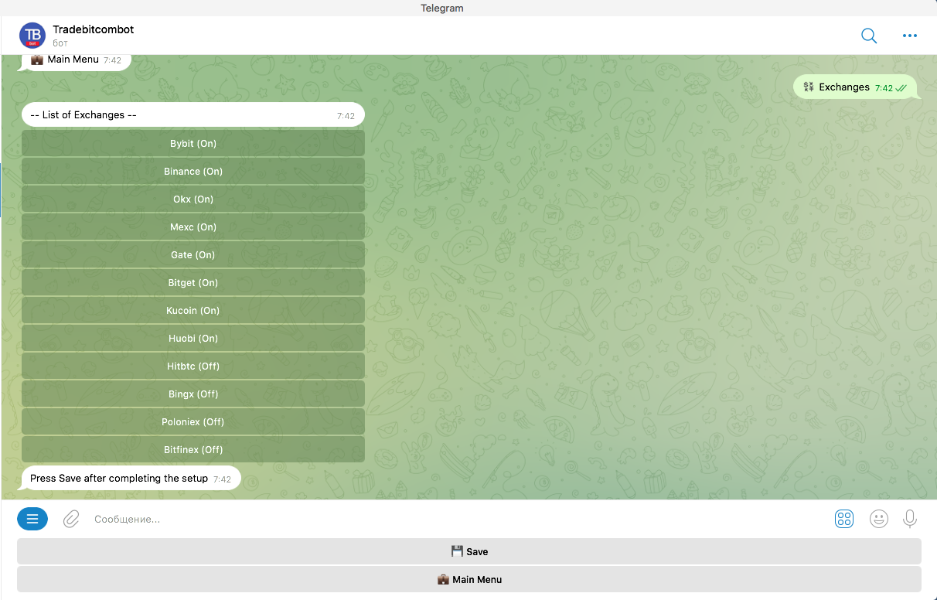Toggle Bitget (On) exchange

(193, 282)
